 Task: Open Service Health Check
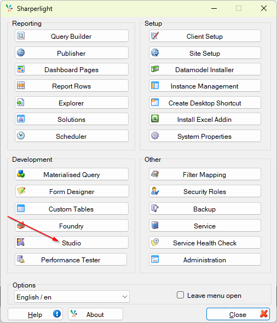205,243
